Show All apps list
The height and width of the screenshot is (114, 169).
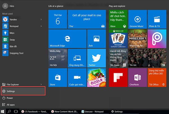[11, 105]
